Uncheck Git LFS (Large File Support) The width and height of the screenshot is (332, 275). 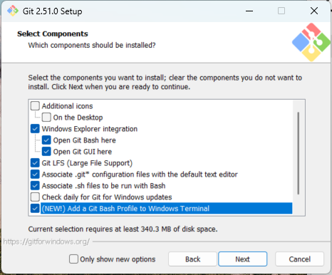pos(35,163)
